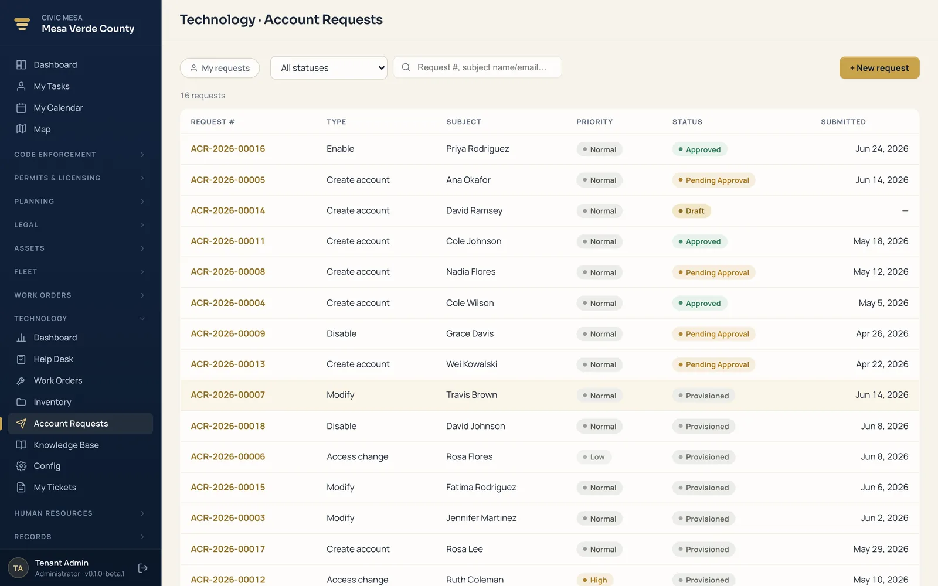Click the High priority badge for Ruth Coleman
The image size is (938, 586).
[x=594, y=580]
